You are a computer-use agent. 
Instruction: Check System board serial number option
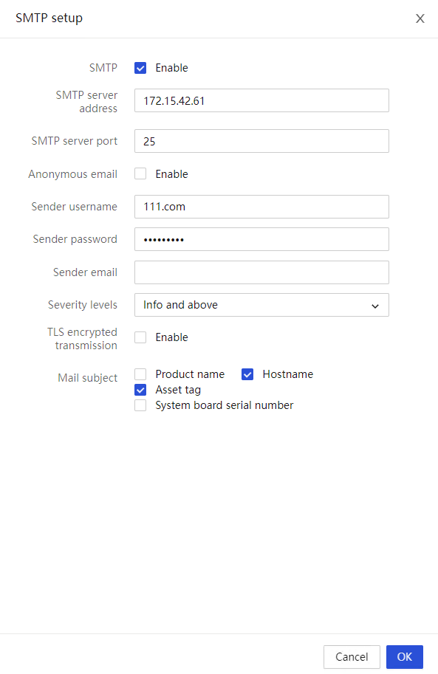click(x=140, y=405)
